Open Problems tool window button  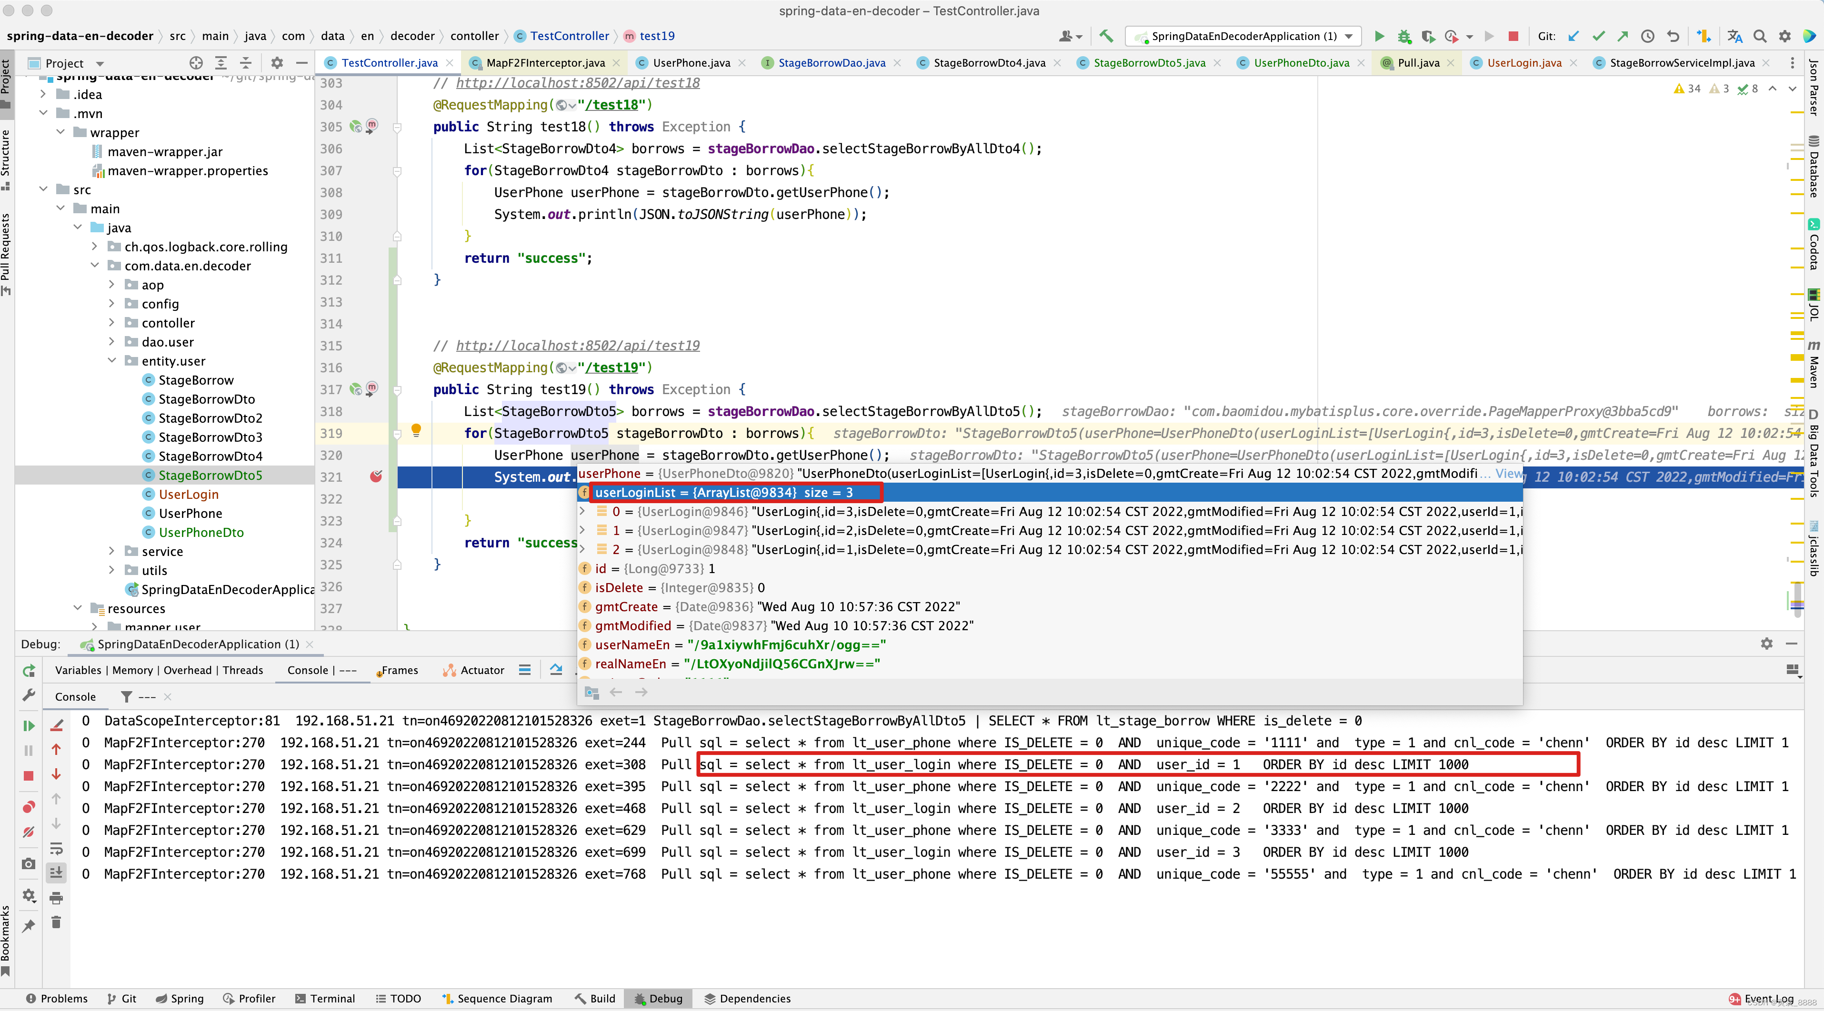point(57,998)
